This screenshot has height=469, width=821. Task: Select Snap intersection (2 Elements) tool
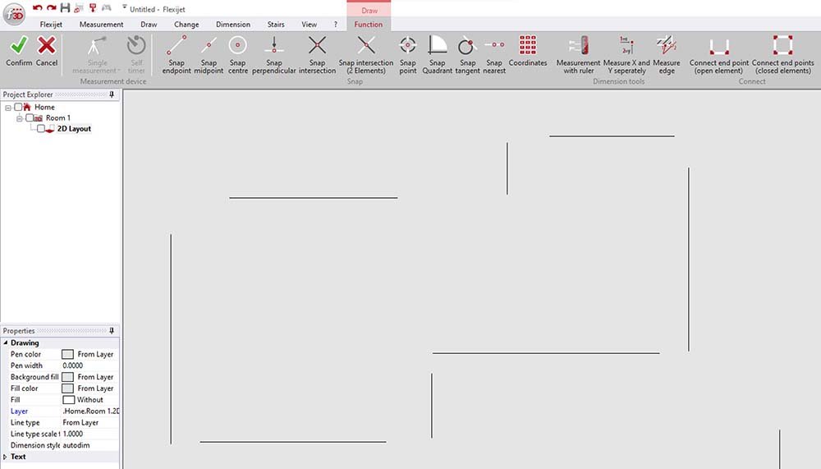pyautogui.click(x=366, y=54)
